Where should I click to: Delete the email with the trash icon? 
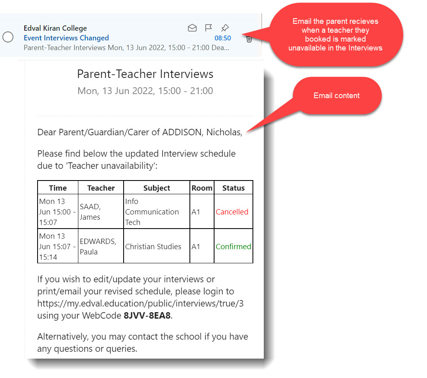tap(249, 39)
